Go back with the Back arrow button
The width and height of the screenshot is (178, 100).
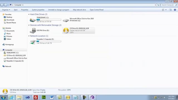2,5
